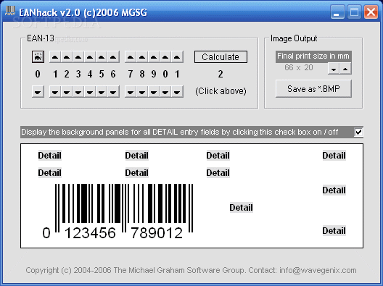
Task: Click down arrow below digit 3
Action: click(x=78, y=92)
